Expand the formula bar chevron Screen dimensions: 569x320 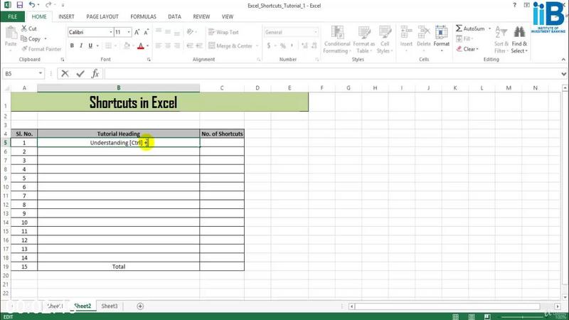(563, 74)
